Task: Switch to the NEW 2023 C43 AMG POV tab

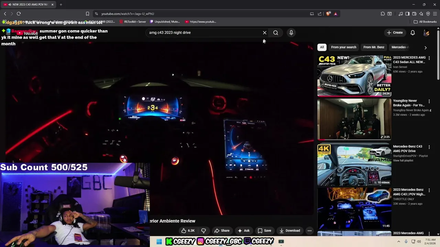Action: 28,4
